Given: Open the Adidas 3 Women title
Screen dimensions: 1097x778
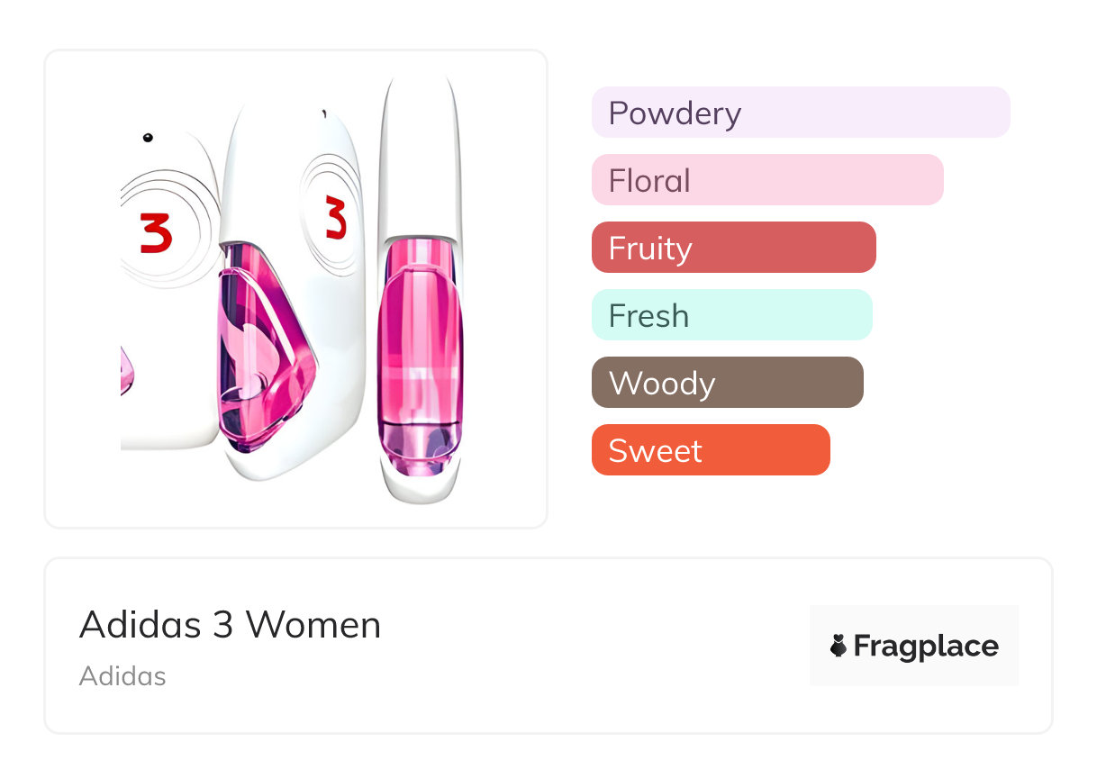Looking at the screenshot, I should (x=230, y=624).
